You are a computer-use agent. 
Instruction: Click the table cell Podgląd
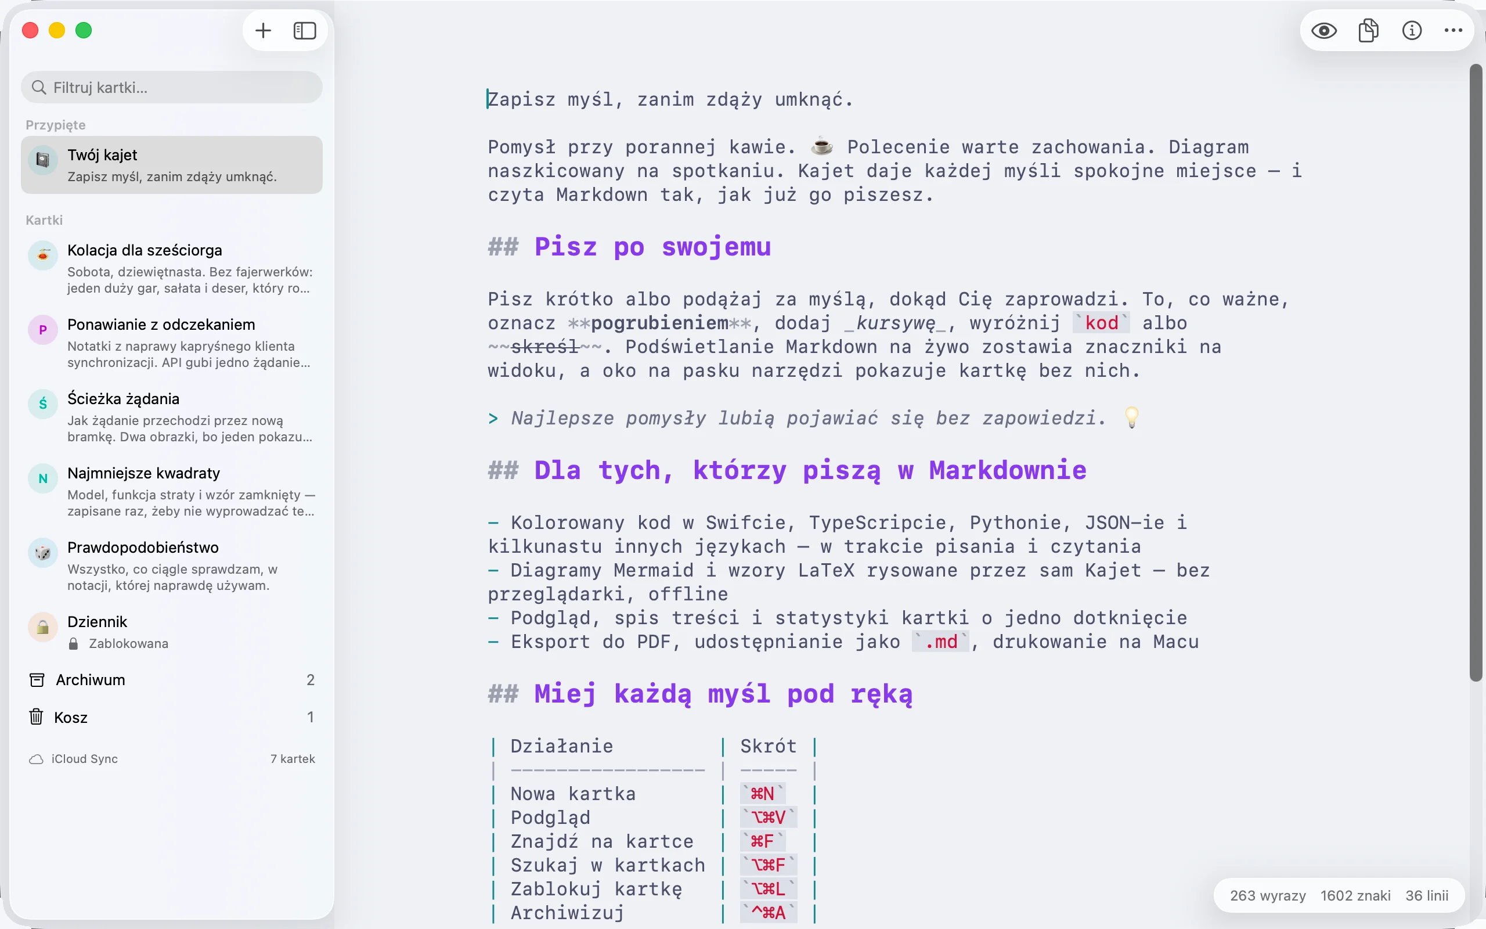(x=551, y=818)
